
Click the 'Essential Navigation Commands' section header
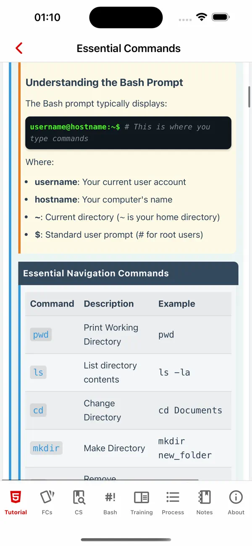(x=129, y=273)
